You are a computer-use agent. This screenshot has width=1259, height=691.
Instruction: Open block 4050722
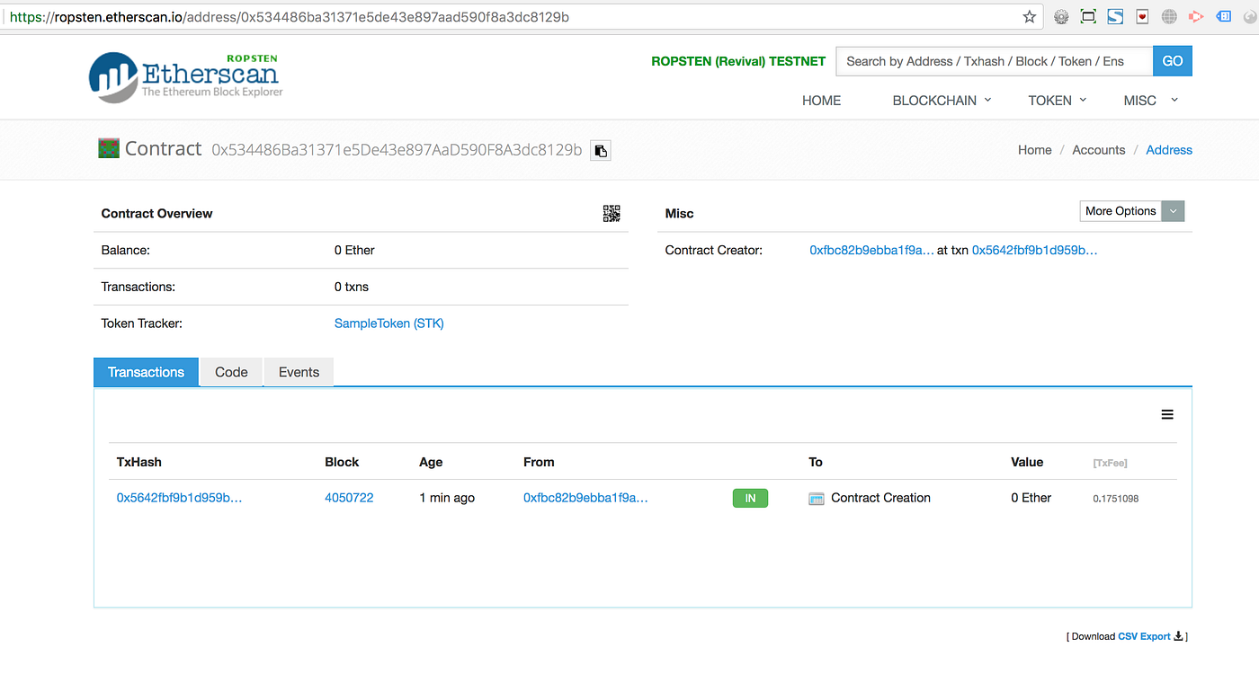(x=349, y=498)
